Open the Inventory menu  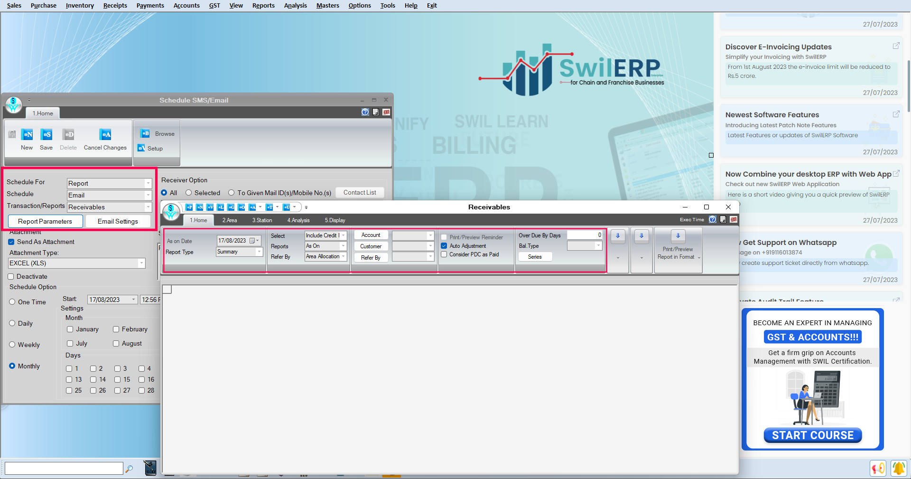[80, 5]
